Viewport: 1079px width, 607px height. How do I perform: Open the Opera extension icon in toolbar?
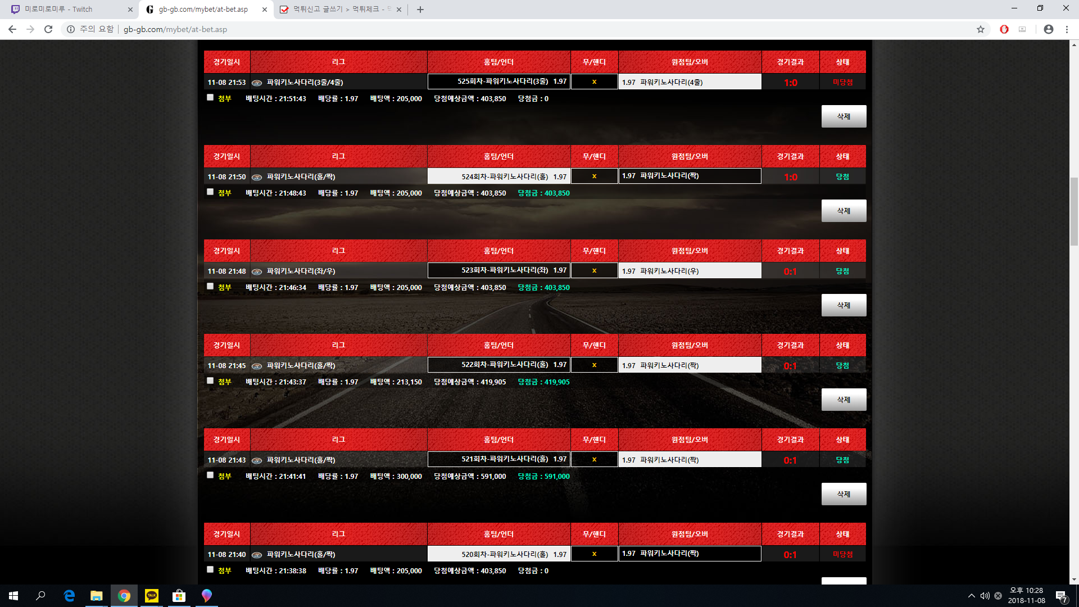(x=1004, y=29)
